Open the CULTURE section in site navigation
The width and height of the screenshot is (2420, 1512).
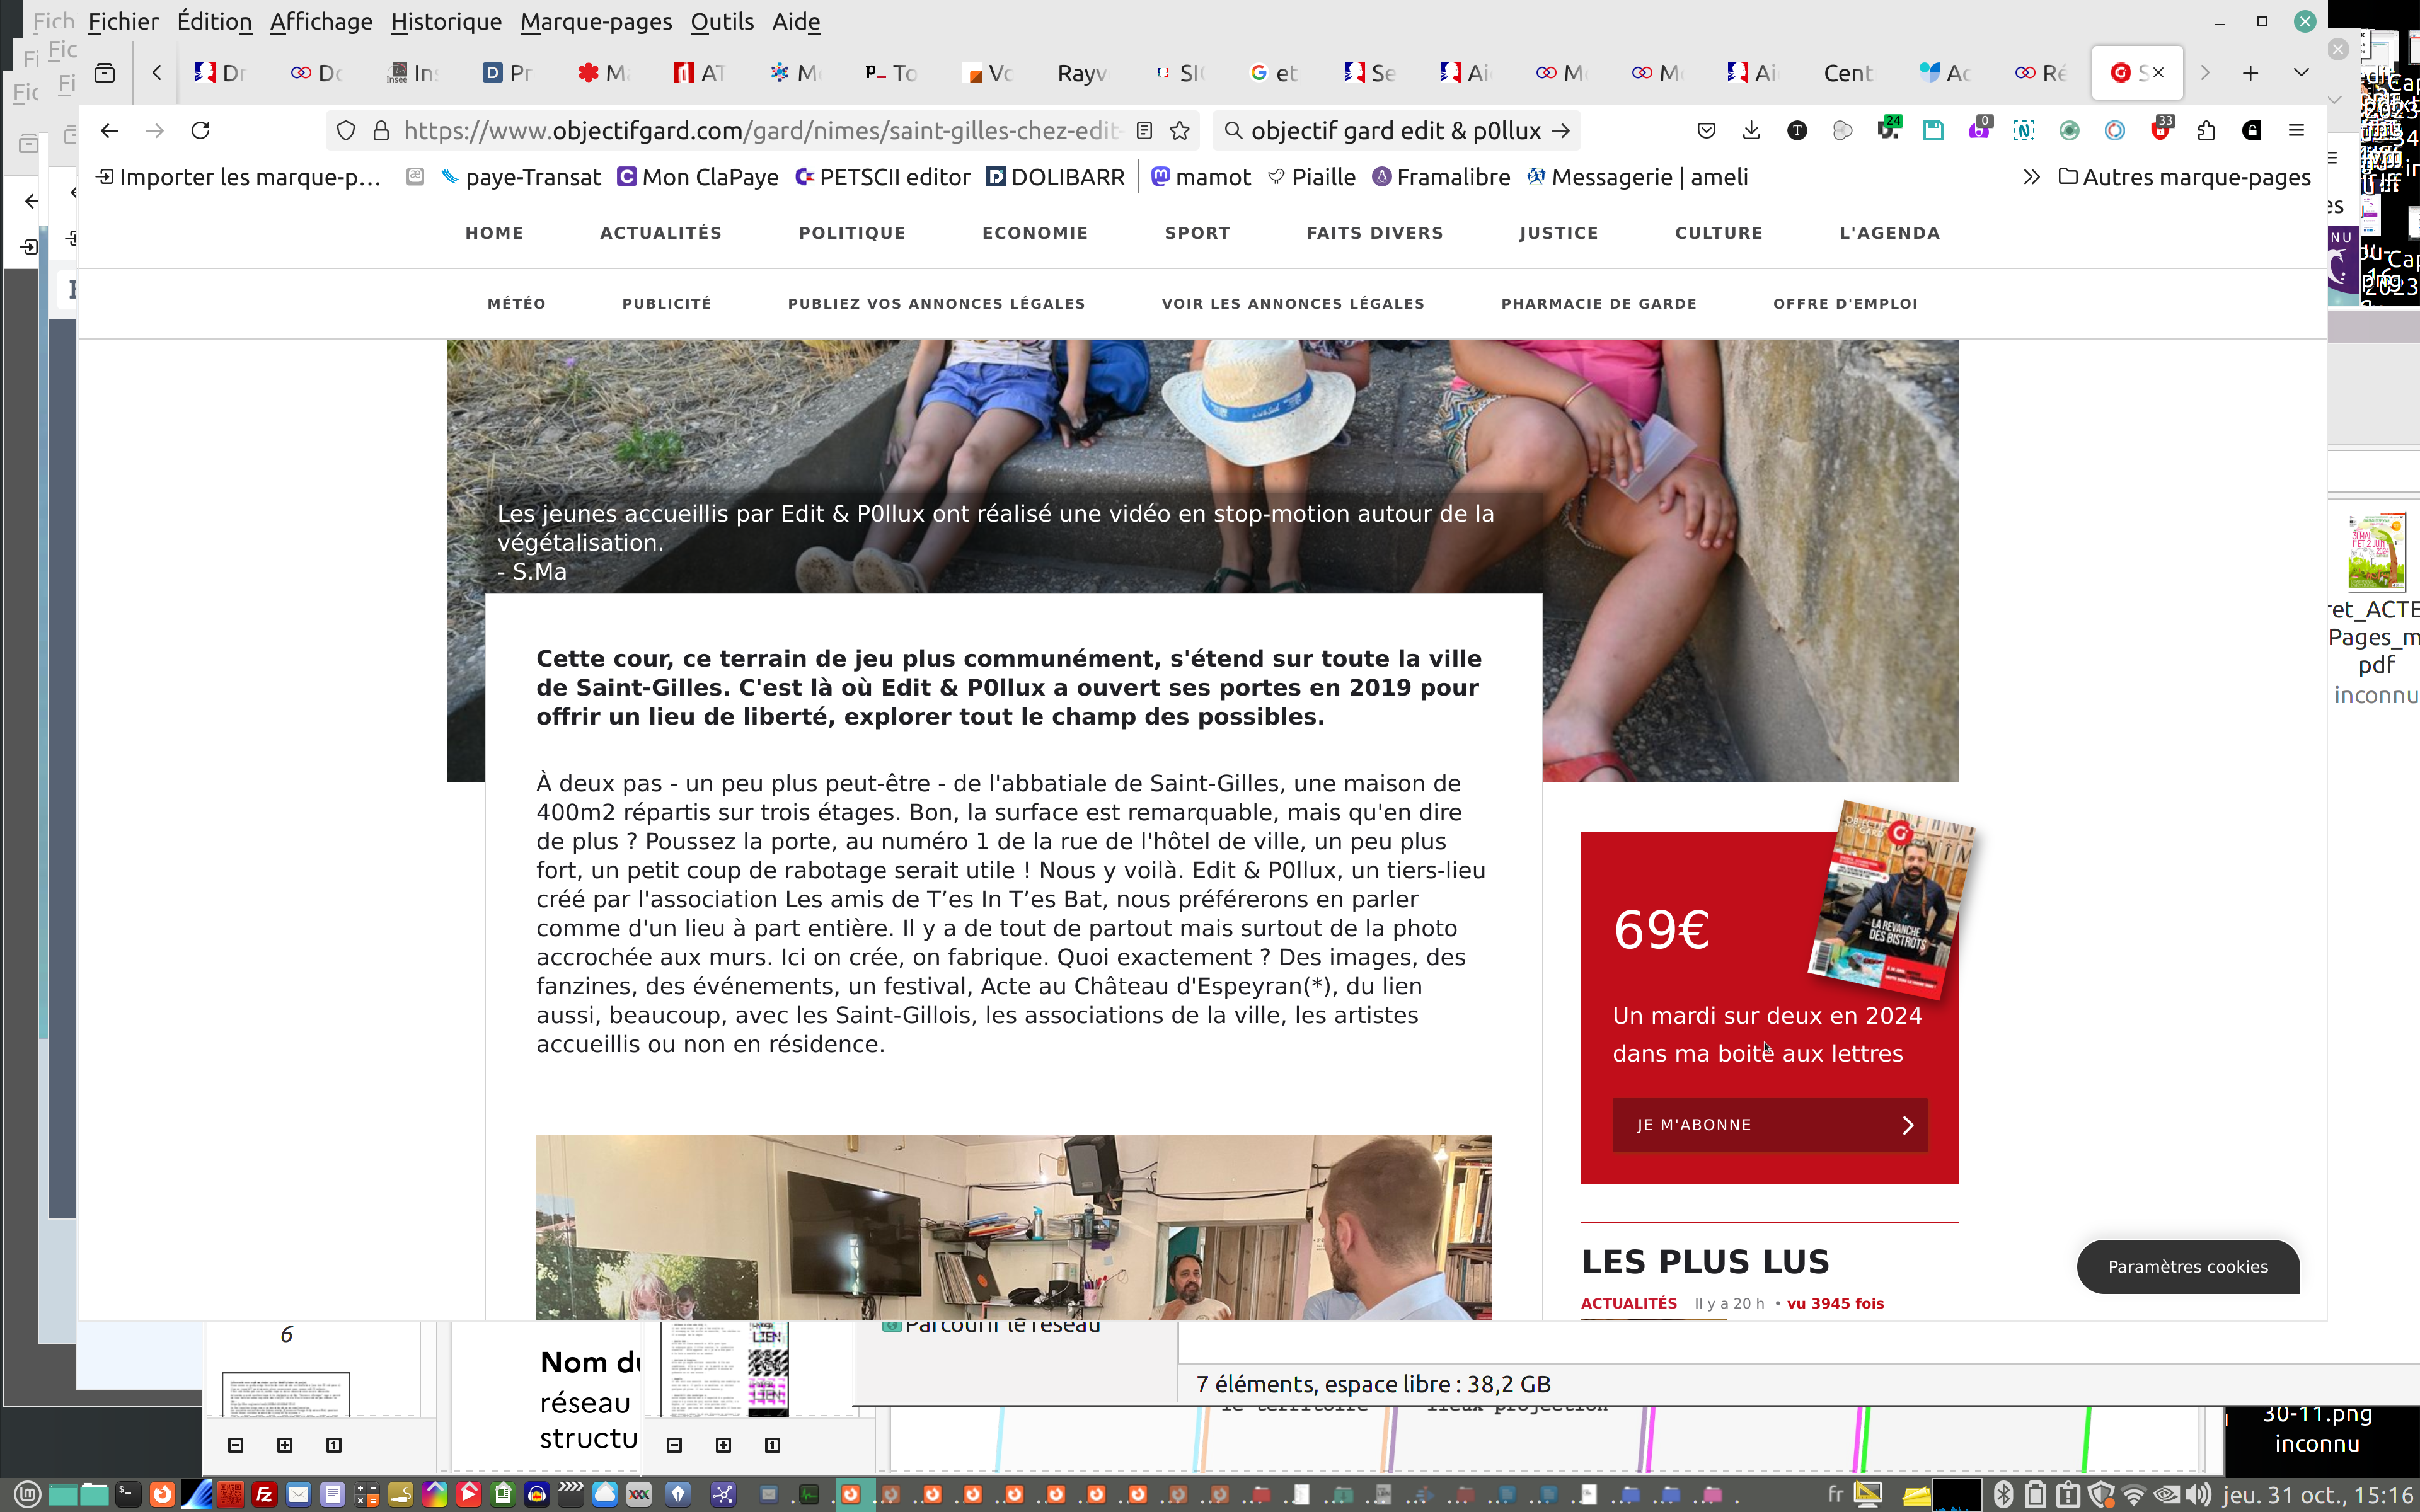point(1718,233)
